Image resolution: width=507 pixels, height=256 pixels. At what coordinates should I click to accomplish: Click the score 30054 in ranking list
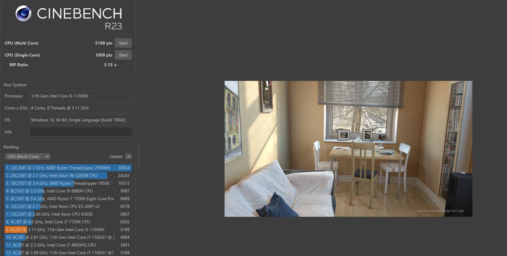(124, 168)
